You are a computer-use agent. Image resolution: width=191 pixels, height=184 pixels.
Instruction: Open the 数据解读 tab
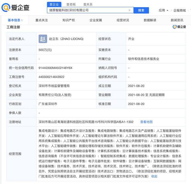click(x=150, y=20)
